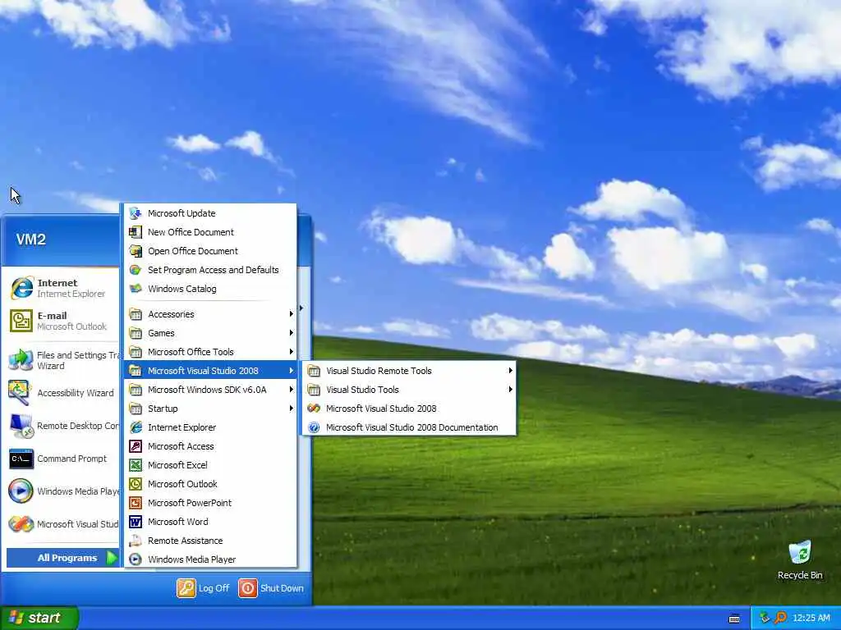This screenshot has height=630, width=841.
Task: Open Visual Studio Remote Tools submenu
Action: (410, 371)
